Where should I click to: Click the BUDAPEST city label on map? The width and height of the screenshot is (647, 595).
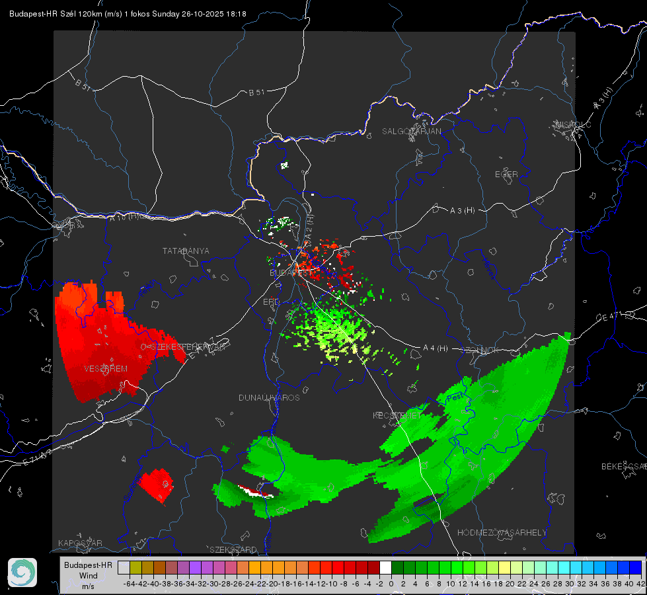point(291,273)
